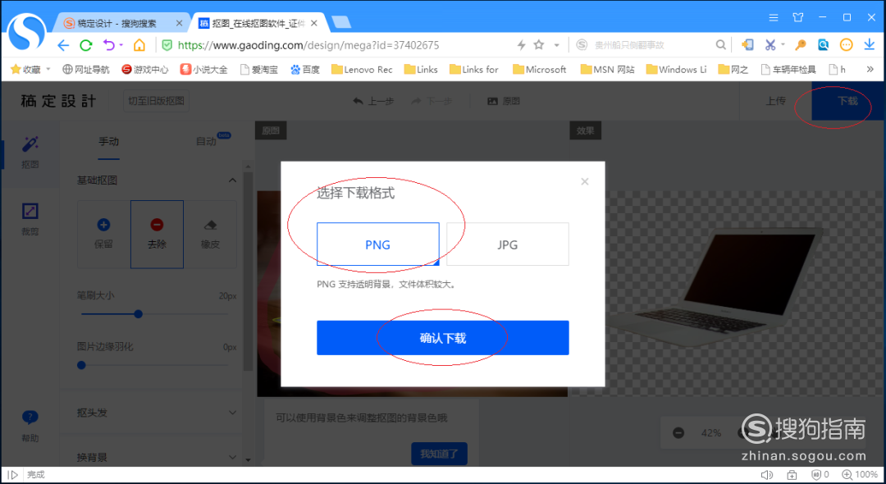The height and width of the screenshot is (484, 886).
Task: Open the browser downloads arrow icon
Action: [869, 45]
